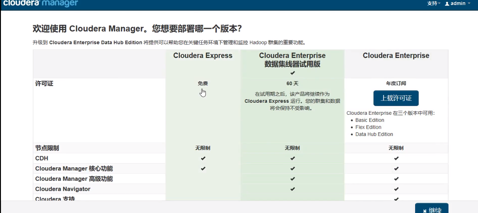
Task: Click 核心功能 checkmark in trial edition column
Action: pyautogui.click(x=292, y=168)
